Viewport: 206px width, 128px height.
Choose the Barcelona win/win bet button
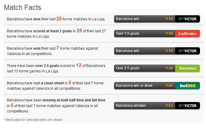click(x=145, y=106)
